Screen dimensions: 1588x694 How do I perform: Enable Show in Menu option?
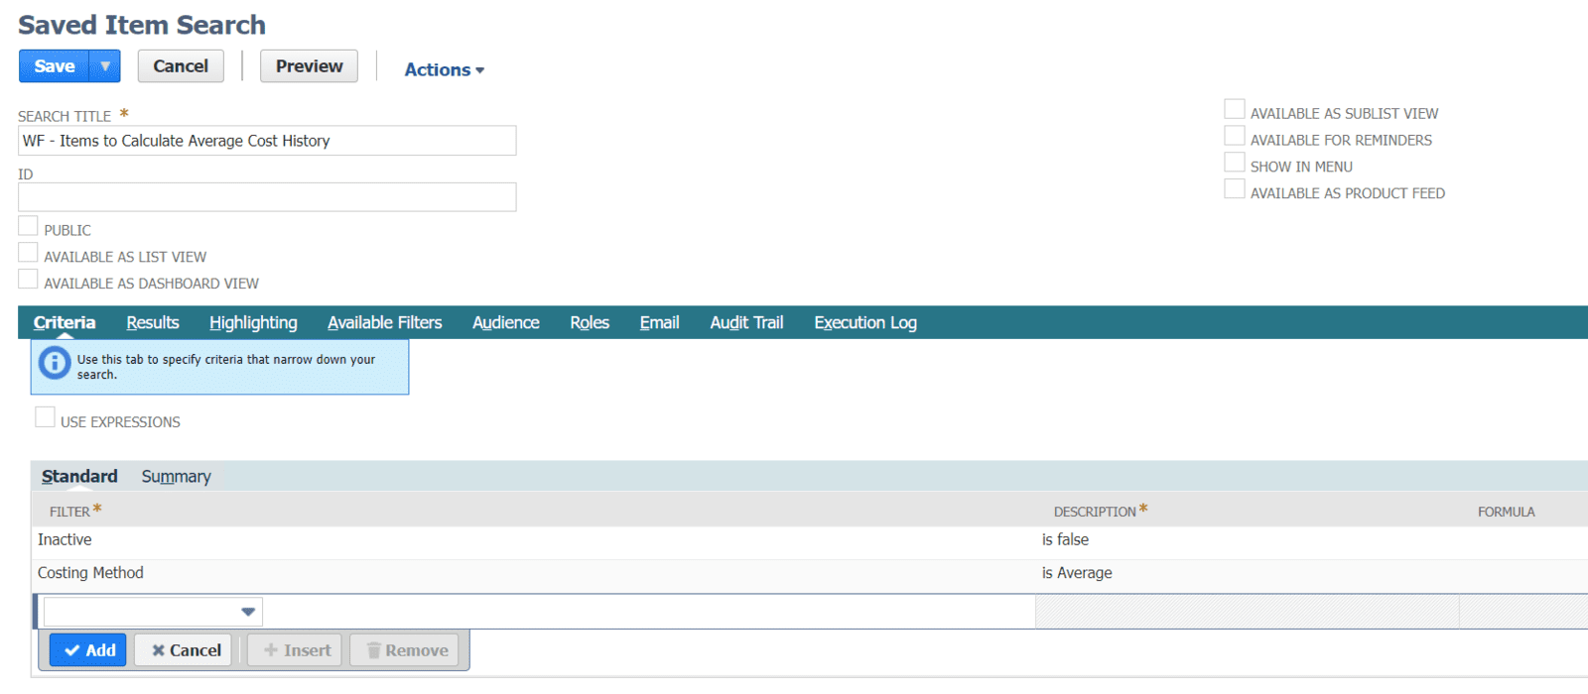point(1234,163)
